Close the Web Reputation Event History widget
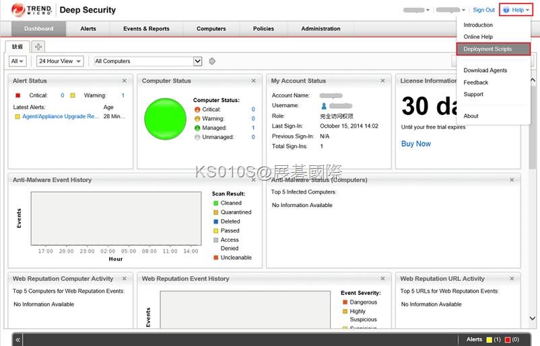 coord(382,279)
